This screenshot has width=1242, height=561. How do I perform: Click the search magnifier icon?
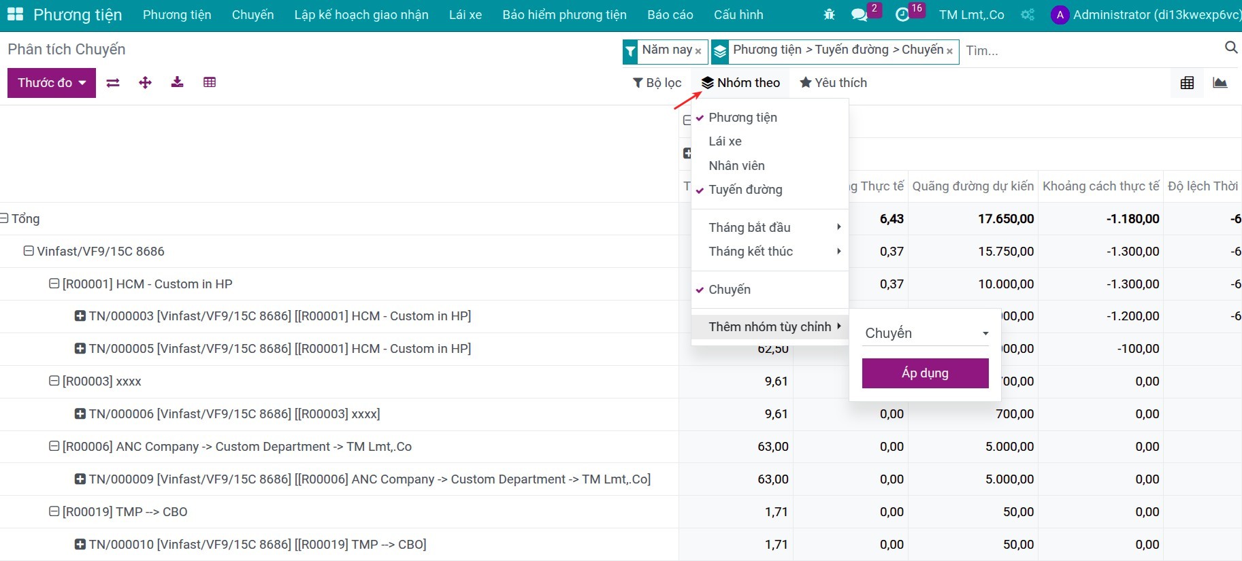point(1230,48)
